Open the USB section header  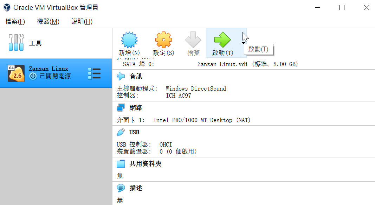(x=134, y=132)
